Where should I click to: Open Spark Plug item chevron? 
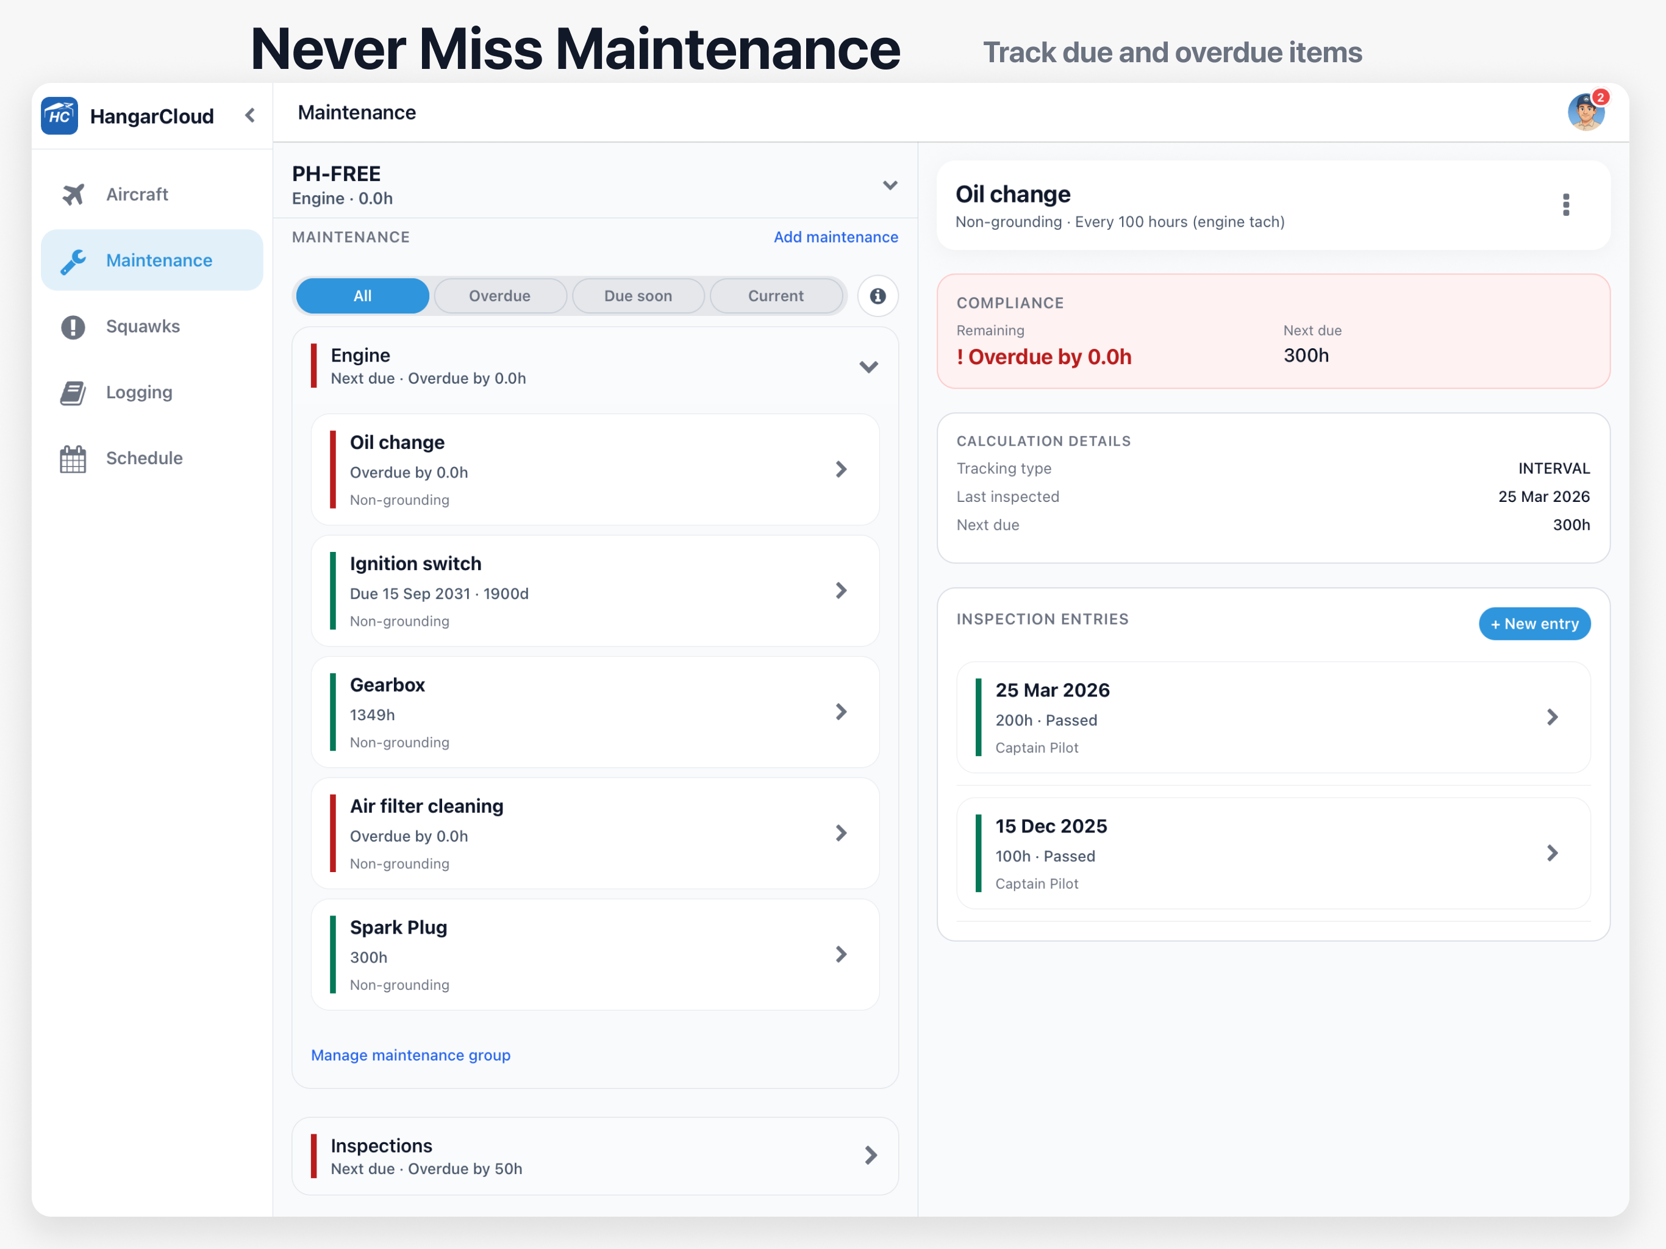842,954
